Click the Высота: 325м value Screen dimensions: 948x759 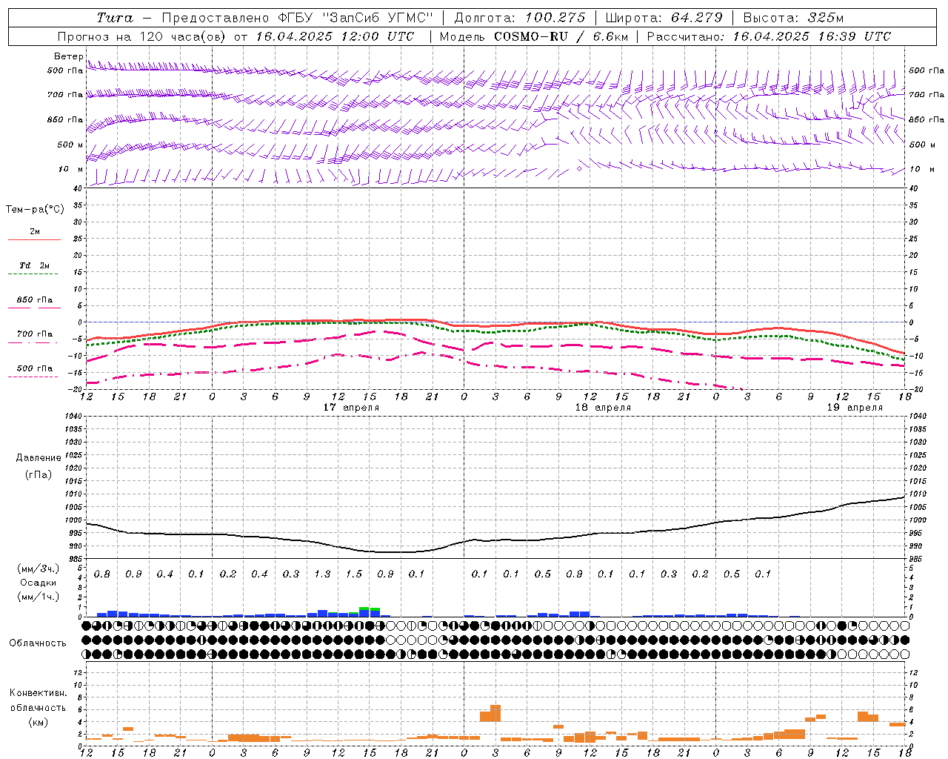click(793, 18)
